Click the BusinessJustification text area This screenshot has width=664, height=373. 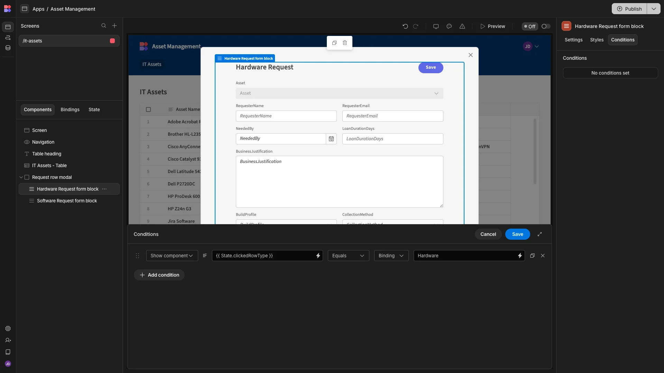point(339,182)
